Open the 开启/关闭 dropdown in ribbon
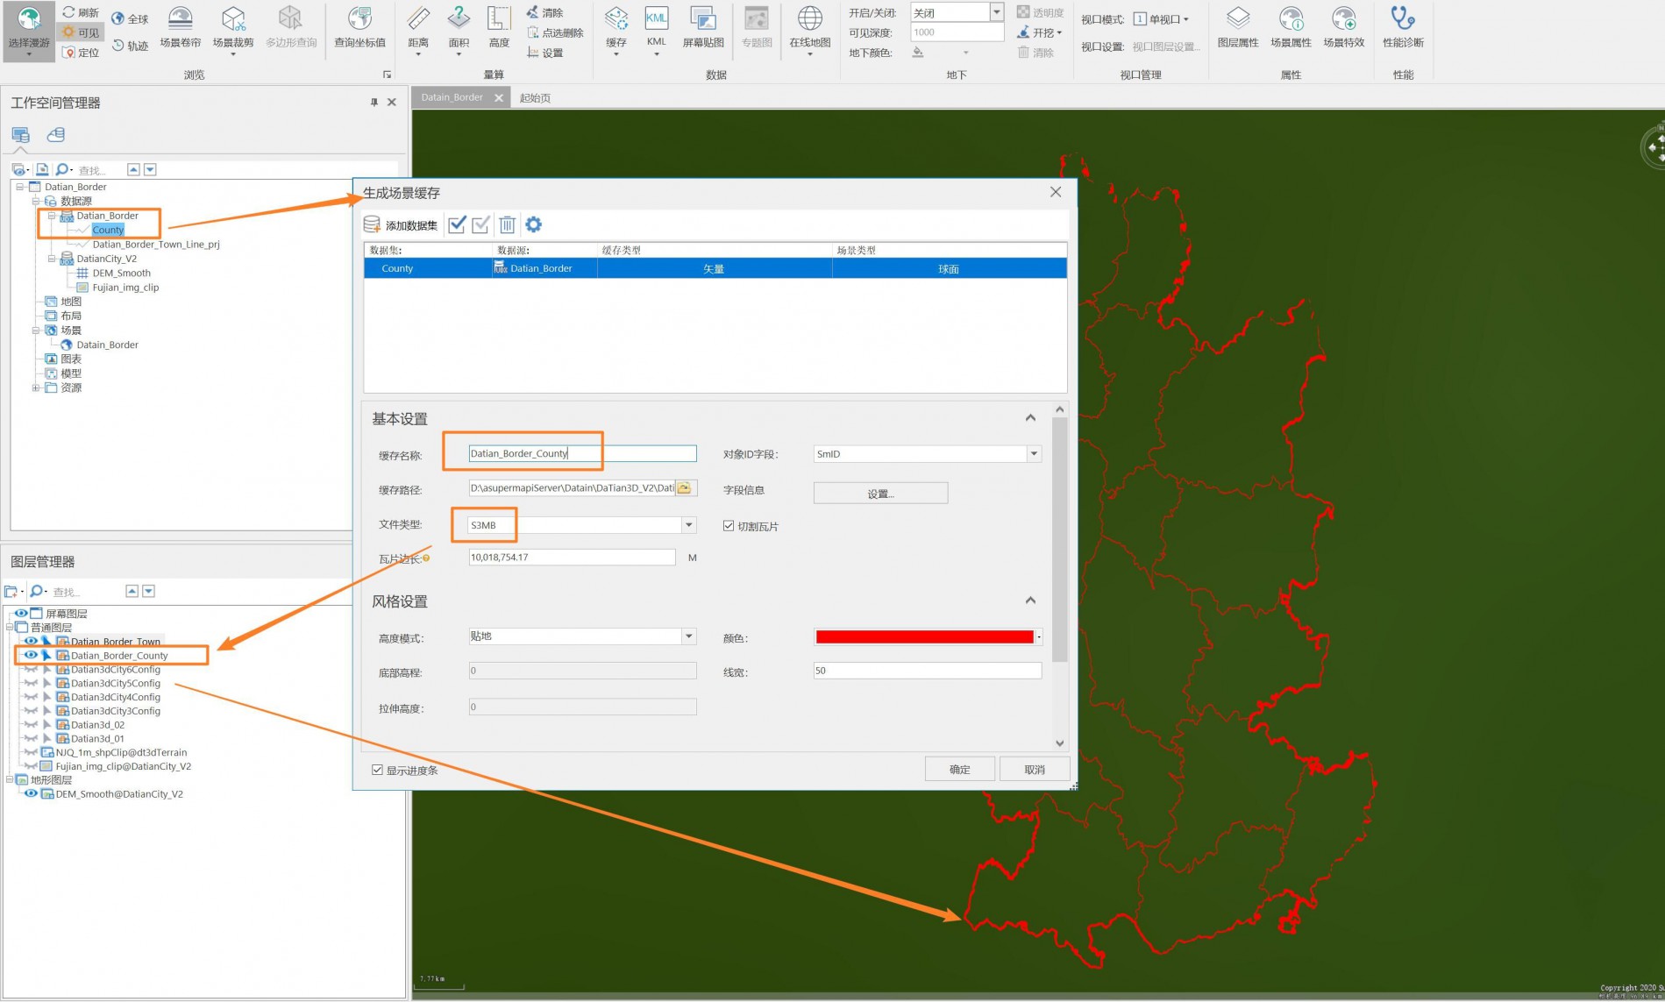This screenshot has height=1002, width=1665. (996, 12)
